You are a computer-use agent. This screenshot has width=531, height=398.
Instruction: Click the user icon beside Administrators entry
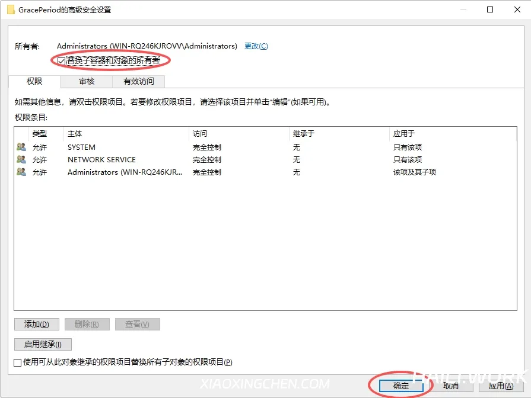point(21,172)
